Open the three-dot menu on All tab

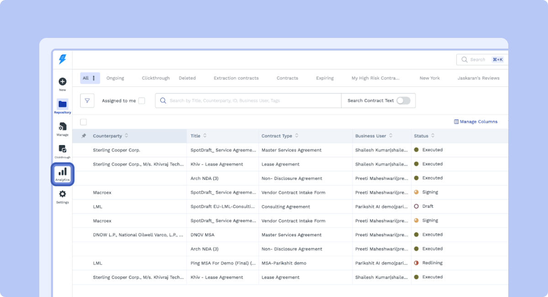94,78
